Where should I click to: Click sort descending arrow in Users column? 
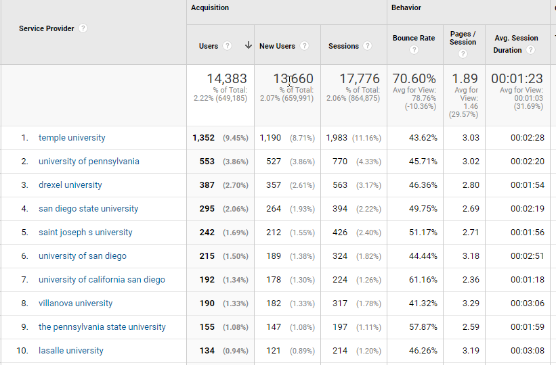pyautogui.click(x=248, y=46)
